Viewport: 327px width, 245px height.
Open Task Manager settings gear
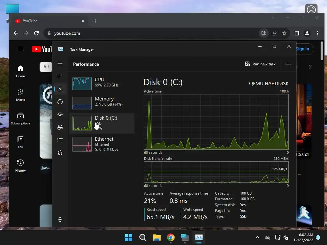tap(60, 219)
